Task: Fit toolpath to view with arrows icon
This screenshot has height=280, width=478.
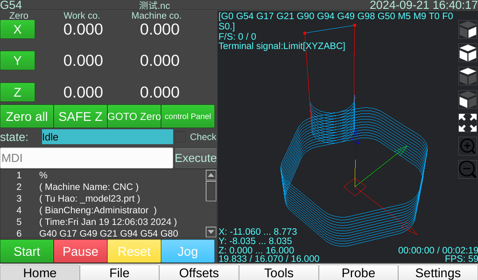Action: [467, 123]
